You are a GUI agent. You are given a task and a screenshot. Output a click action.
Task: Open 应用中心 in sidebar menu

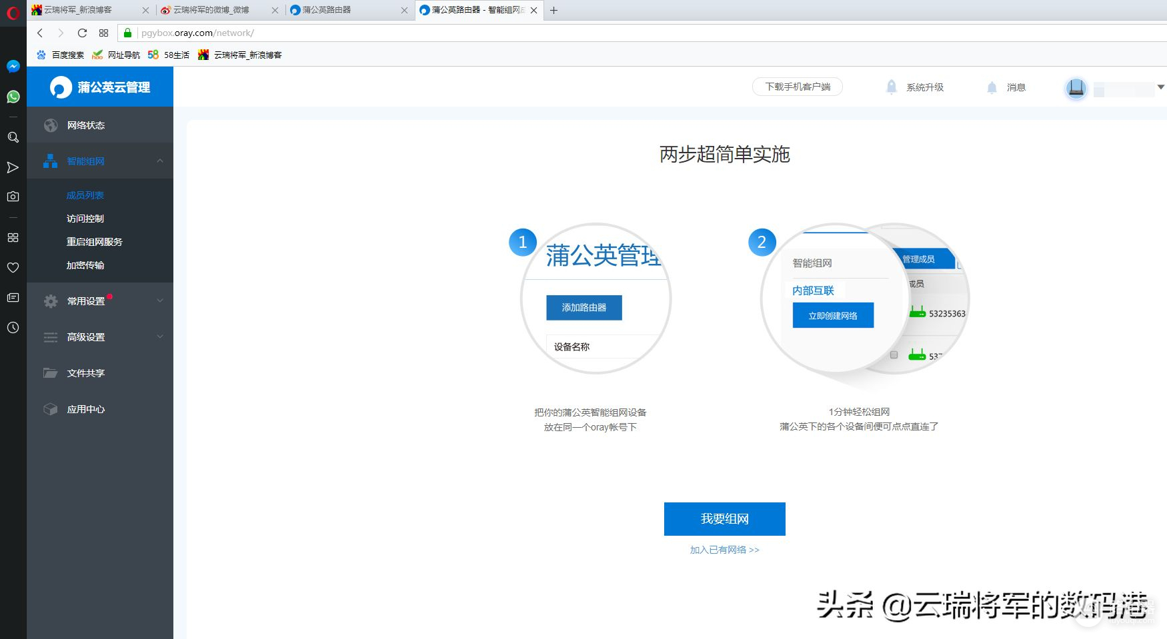(x=100, y=409)
